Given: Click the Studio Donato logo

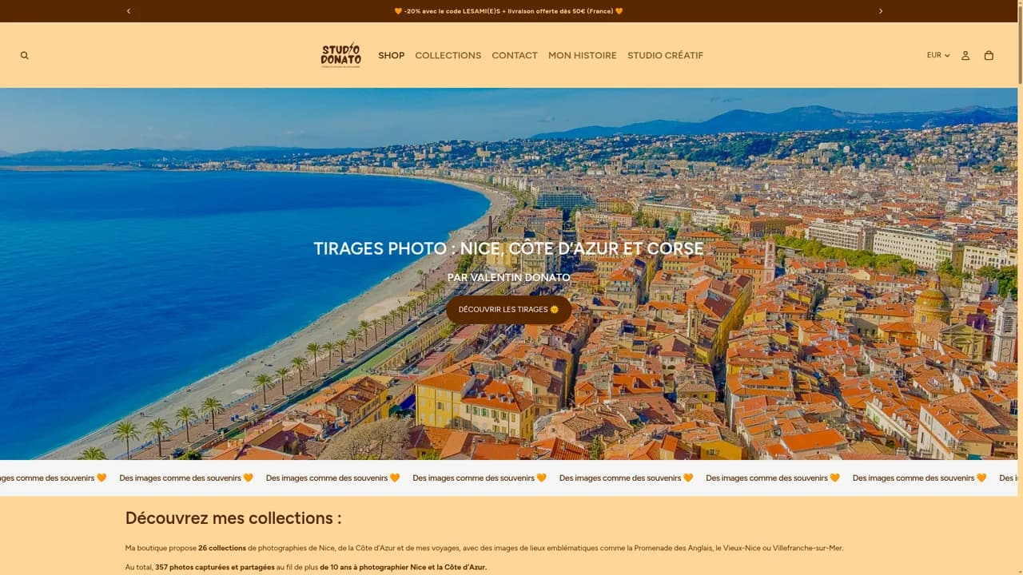Looking at the screenshot, I should click(341, 55).
